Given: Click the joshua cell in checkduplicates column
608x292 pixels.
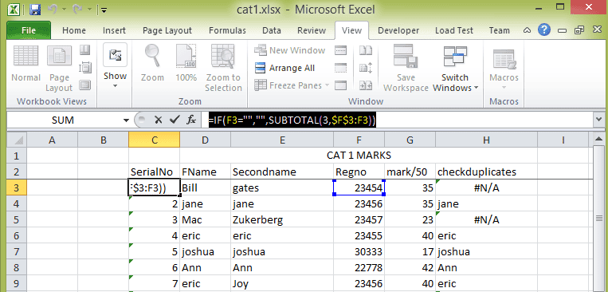Looking at the screenshot, I should click(x=486, y=251).
